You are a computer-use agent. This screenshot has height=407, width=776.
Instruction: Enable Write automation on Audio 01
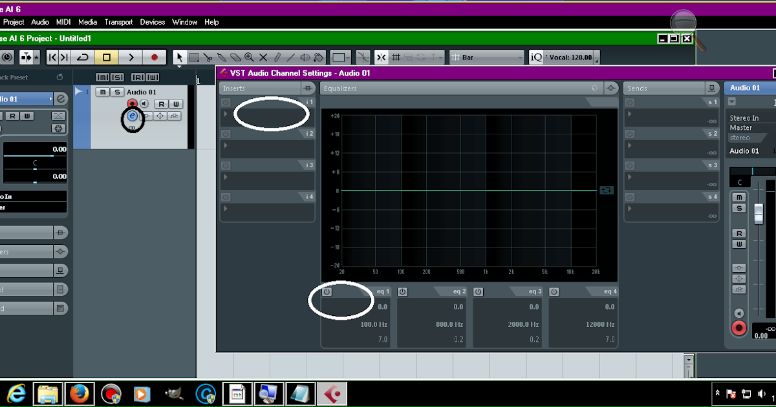[175, 103]
